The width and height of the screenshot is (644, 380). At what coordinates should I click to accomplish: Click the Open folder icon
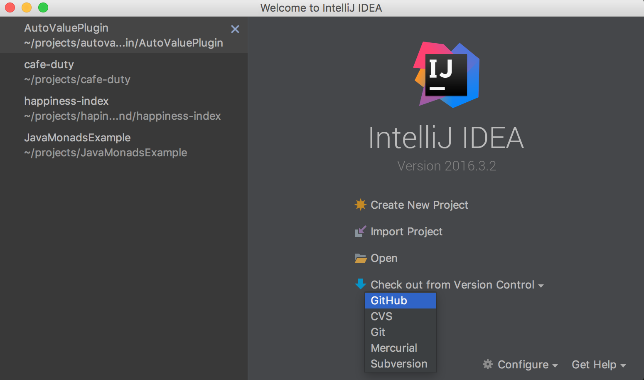coord(360,258)
